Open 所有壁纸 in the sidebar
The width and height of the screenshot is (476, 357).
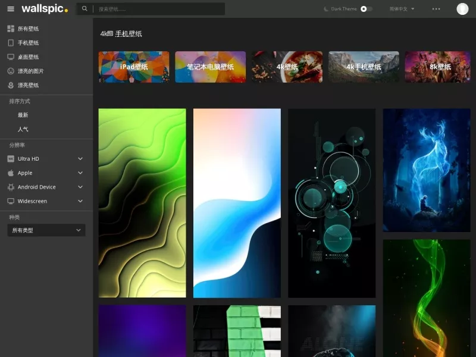tap(28, 29)
